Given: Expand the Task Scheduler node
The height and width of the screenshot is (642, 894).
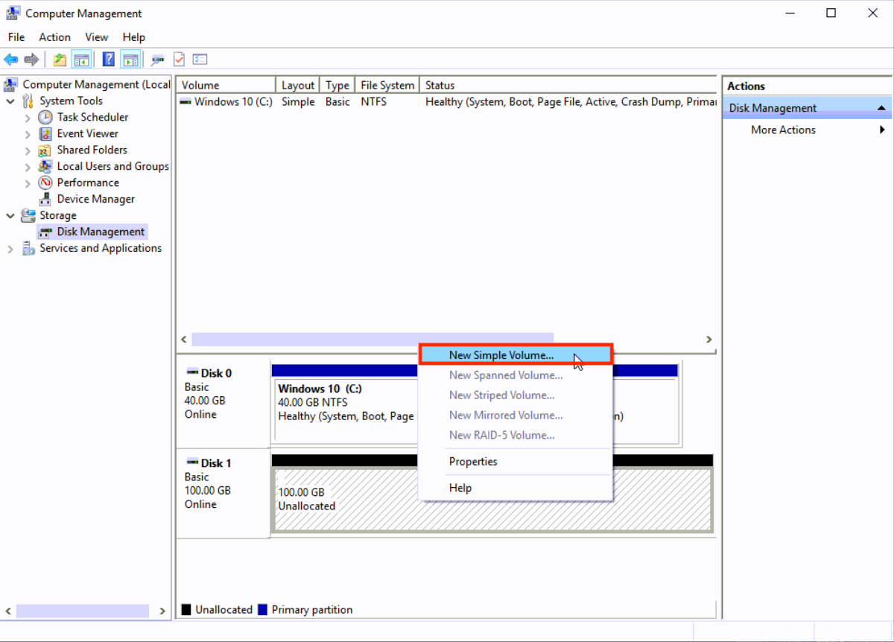Looking at the screenshot, I should point(28,118).
